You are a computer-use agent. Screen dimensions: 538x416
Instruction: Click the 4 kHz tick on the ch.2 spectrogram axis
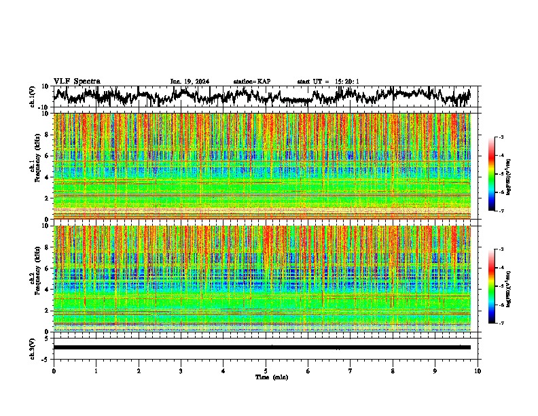tap(47, 290)
